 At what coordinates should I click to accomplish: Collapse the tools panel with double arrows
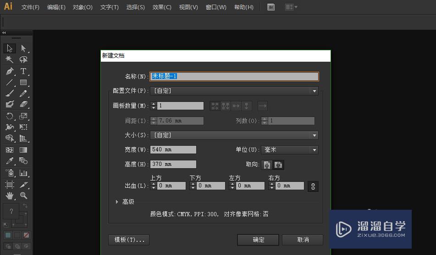coord(4,33)
